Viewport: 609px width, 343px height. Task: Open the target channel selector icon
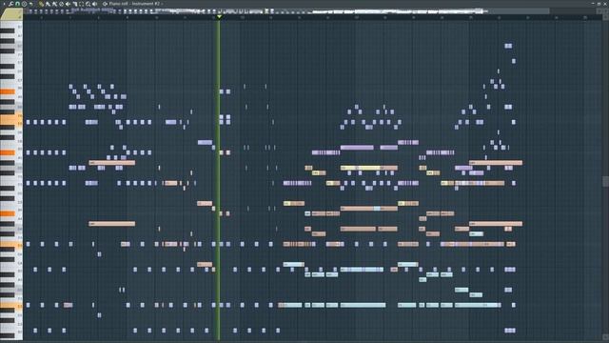pyautogui.click(x=105, y=4)
